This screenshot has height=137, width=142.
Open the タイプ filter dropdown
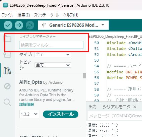[53, 55]
